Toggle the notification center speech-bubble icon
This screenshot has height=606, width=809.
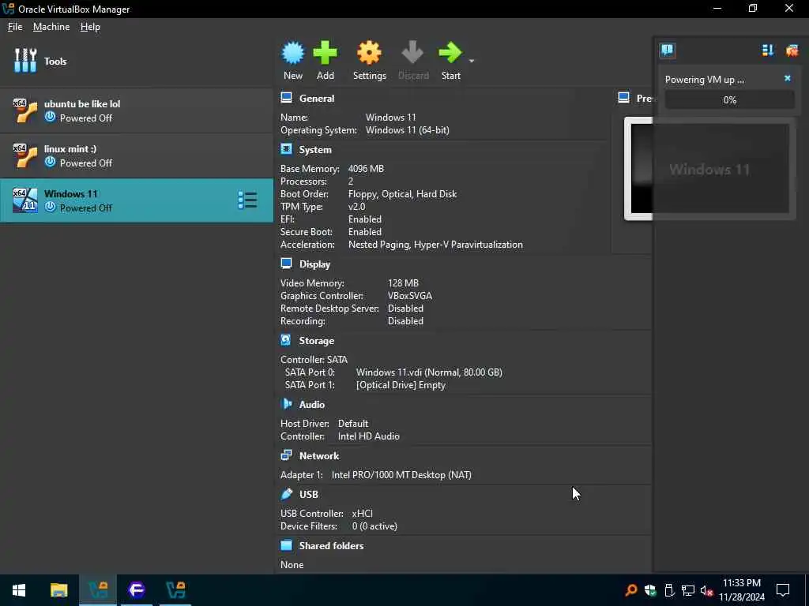coord(668,50)
